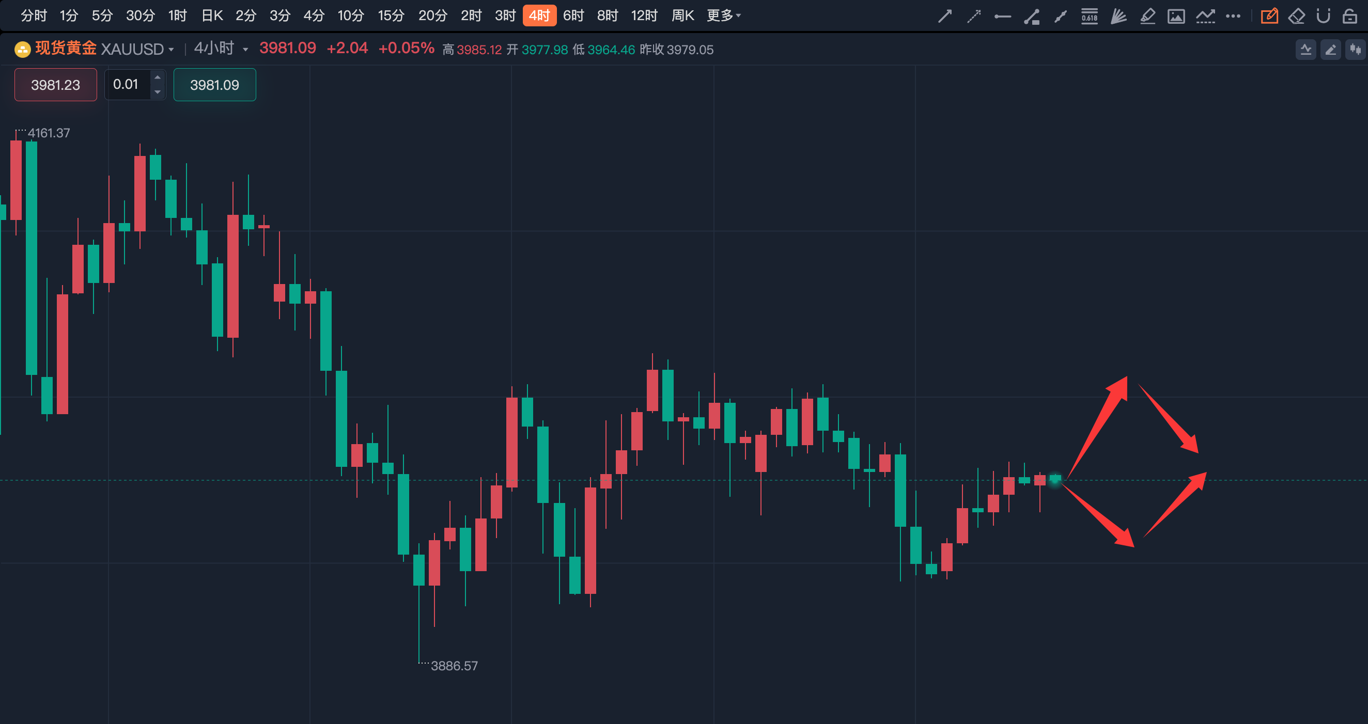Select the highlighter marker tool
The image size is (1368, 724).
[x=1147, y=16]
